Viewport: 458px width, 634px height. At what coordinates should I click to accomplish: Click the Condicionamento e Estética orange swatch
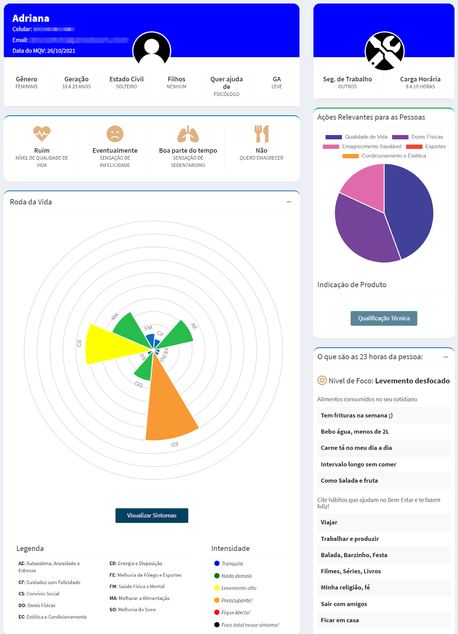350,156
